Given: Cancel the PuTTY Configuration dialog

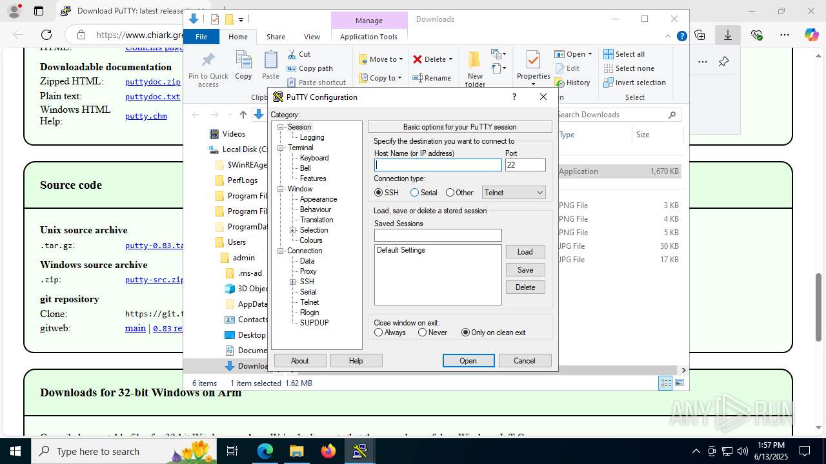Looking at the screenshot, I should pyautogui.click(x=525, y=361).
